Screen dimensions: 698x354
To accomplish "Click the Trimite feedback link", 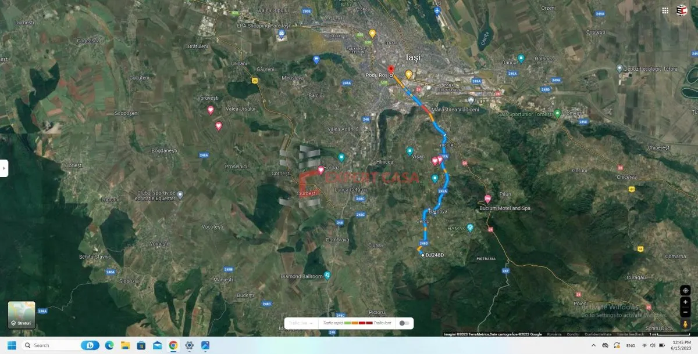I will point(631,334).
